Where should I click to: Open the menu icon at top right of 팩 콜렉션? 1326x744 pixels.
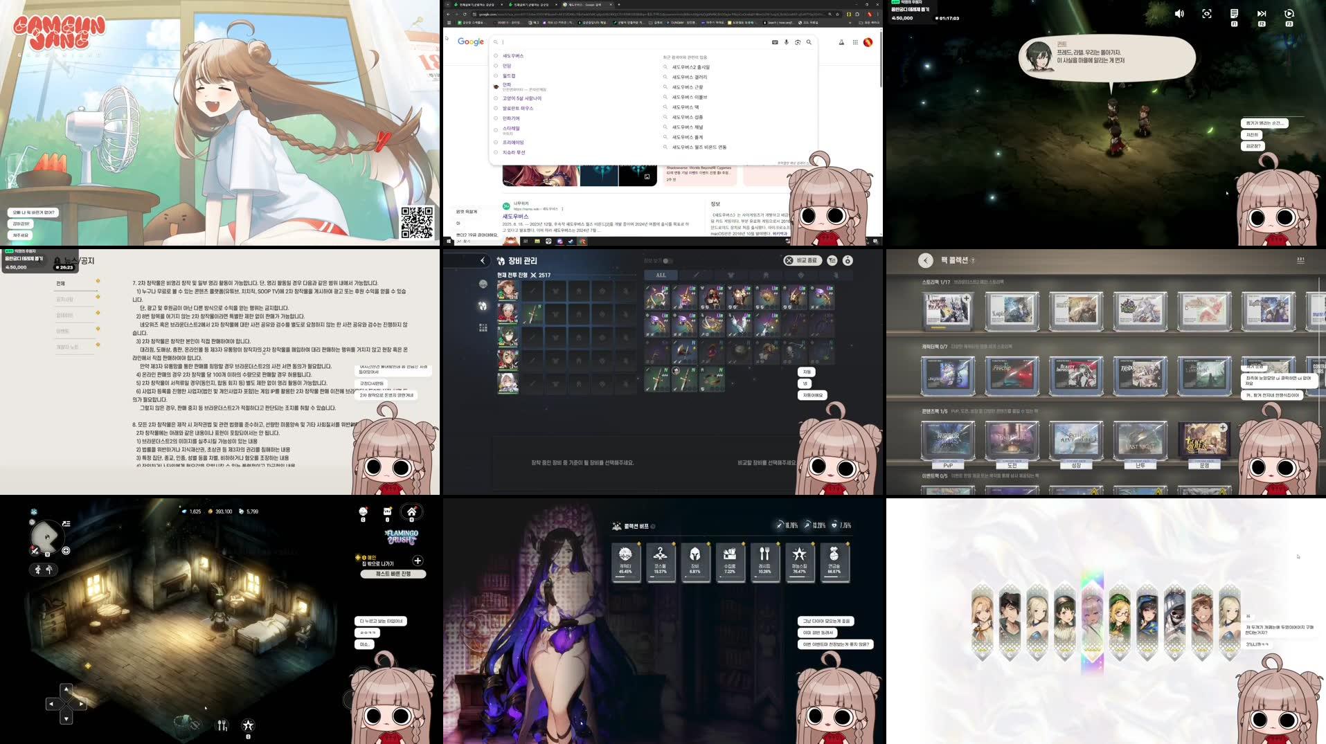[x=1300, y=260]
